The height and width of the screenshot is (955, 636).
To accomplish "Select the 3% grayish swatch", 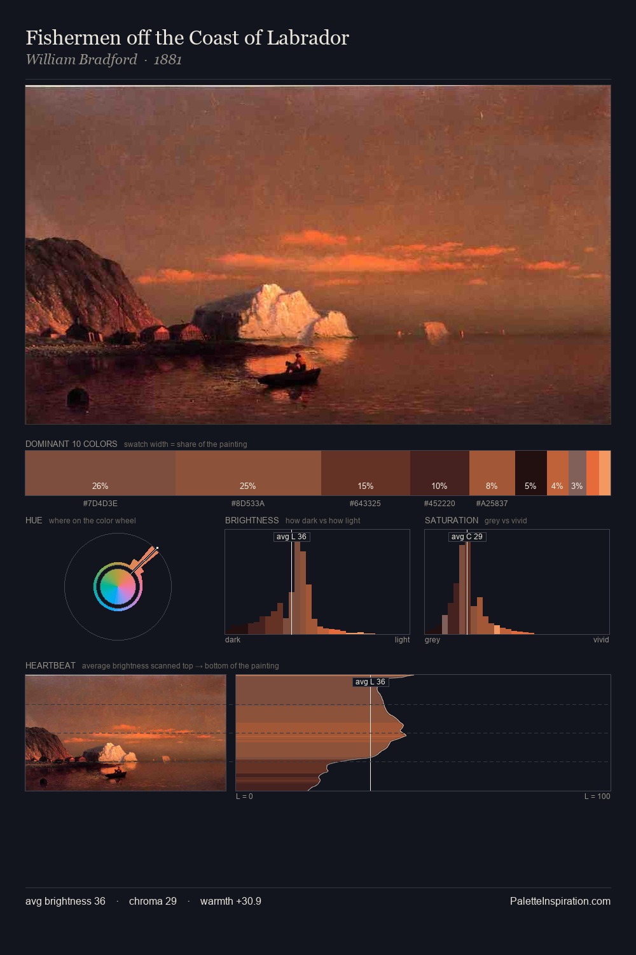I will (577, 473).
